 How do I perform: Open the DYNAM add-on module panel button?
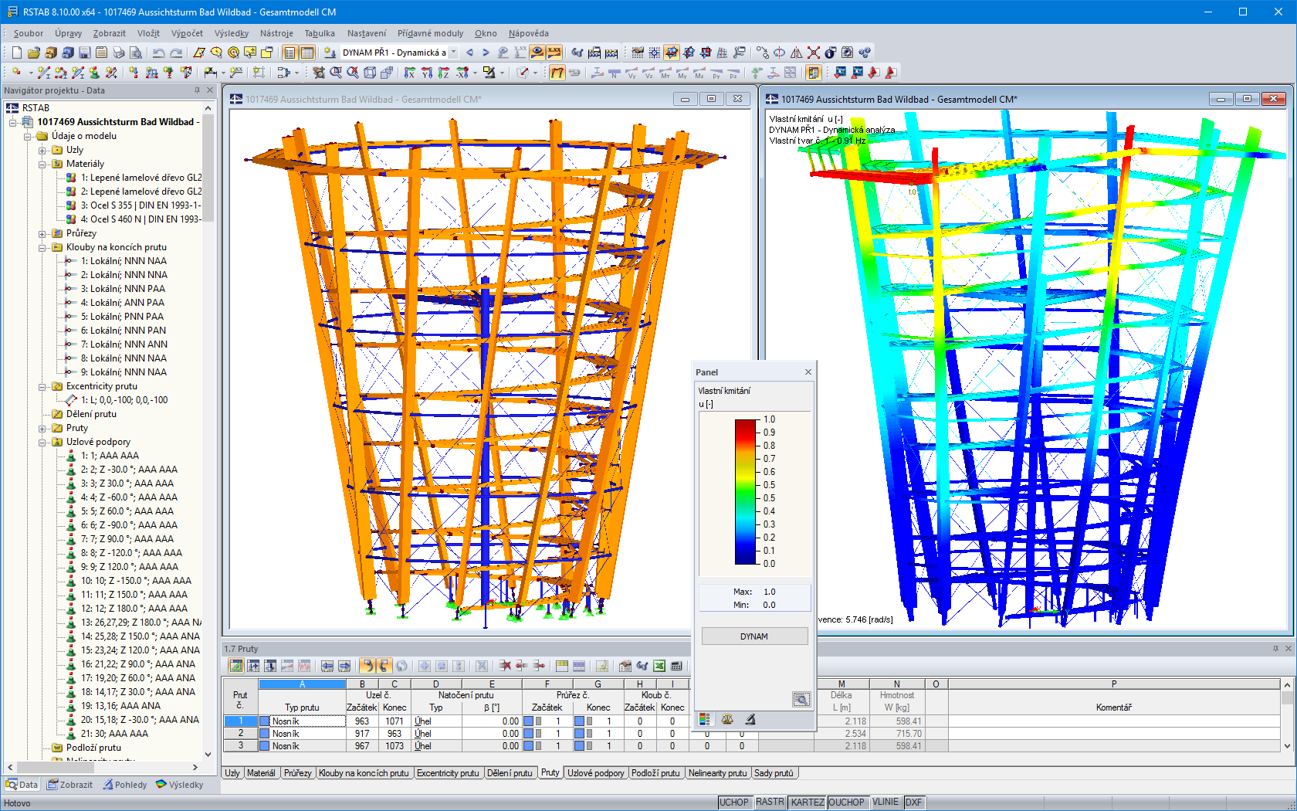(x=754, y=636)
